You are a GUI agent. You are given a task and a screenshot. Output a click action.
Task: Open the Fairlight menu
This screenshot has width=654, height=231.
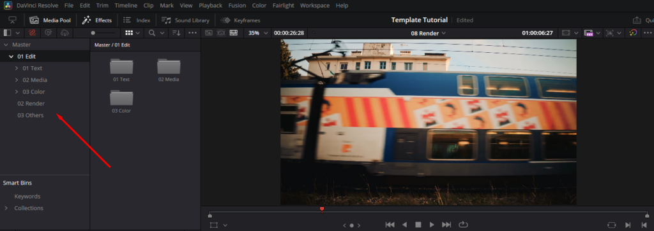283,5
